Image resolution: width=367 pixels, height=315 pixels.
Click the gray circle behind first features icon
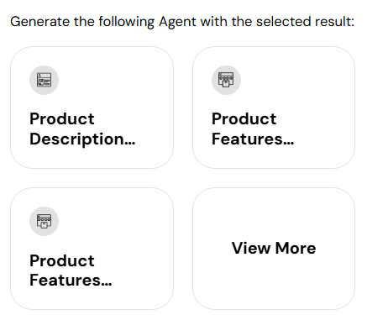tap(226, 80)
